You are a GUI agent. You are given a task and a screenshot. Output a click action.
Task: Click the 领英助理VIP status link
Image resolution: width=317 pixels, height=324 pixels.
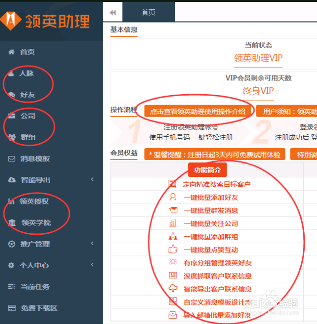[259, 58]
